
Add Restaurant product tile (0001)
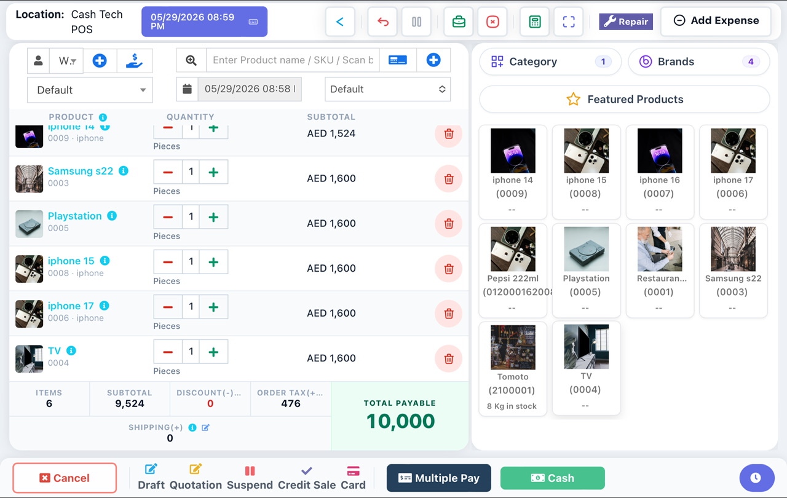[x=660, y=270]
